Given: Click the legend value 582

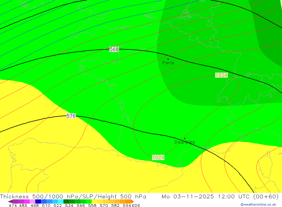Looking at the screenshot, I should [x=115, y=206].
